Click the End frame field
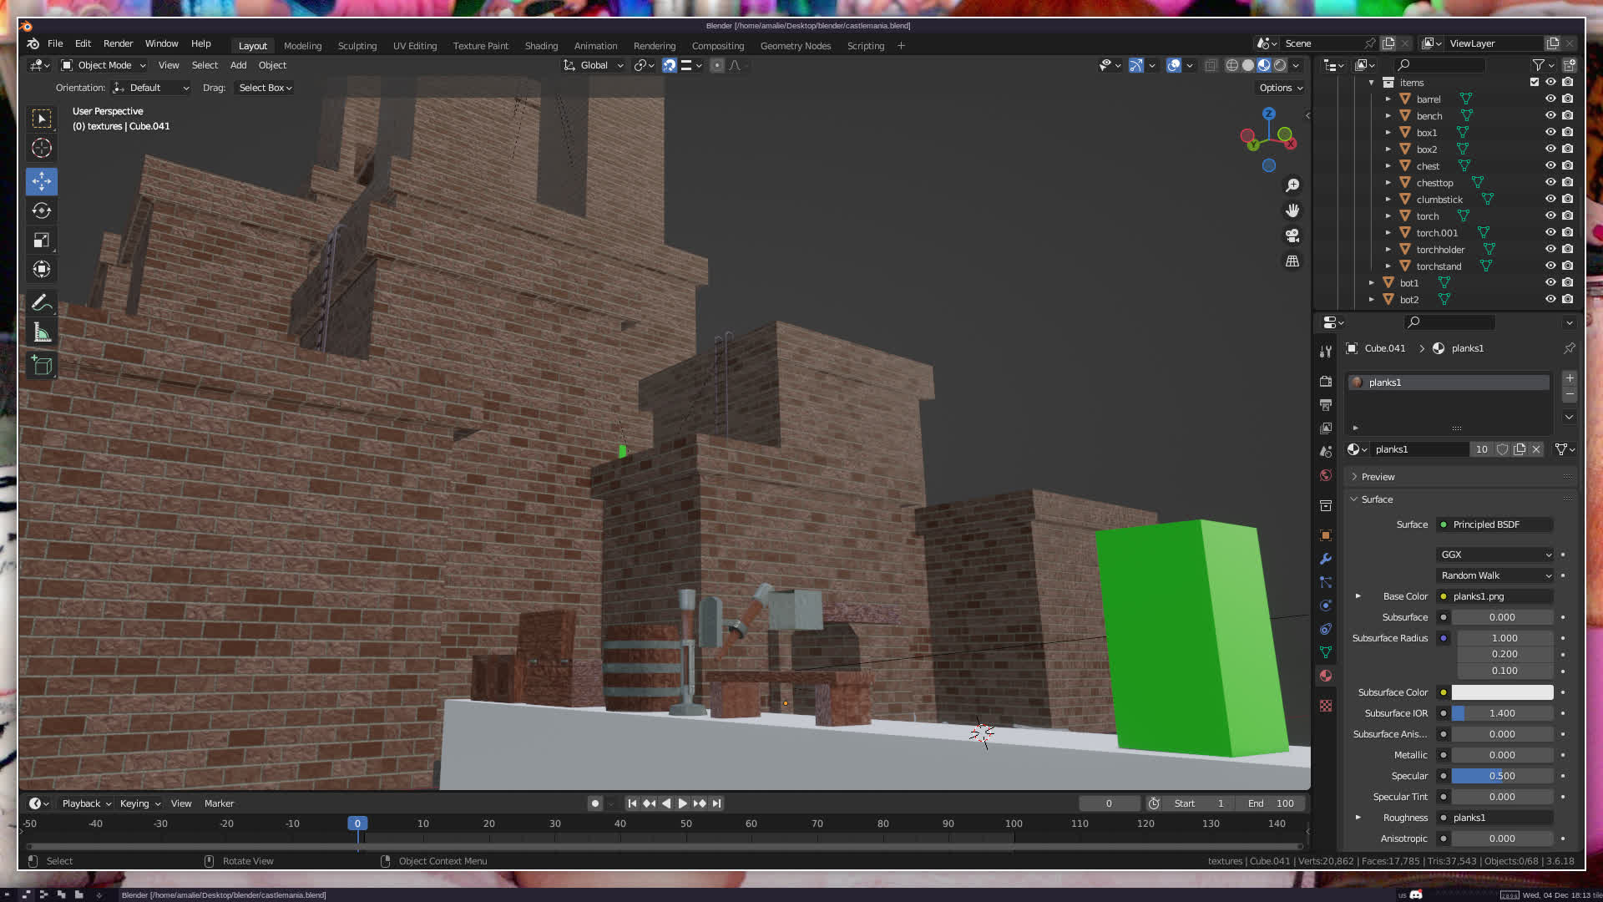 click(1271, 803)
